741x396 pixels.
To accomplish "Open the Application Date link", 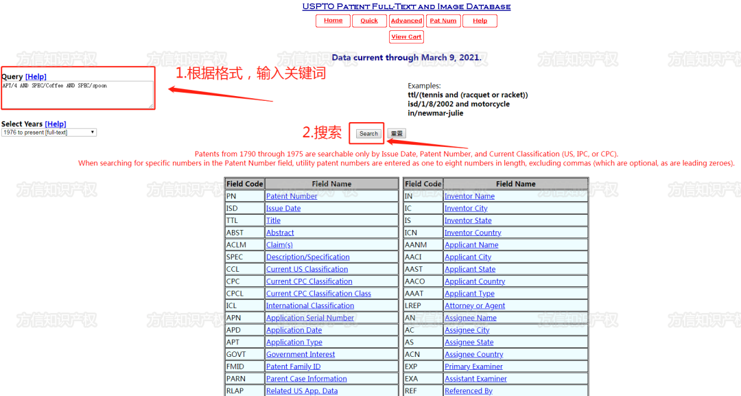I will click(x=294, y=330).
